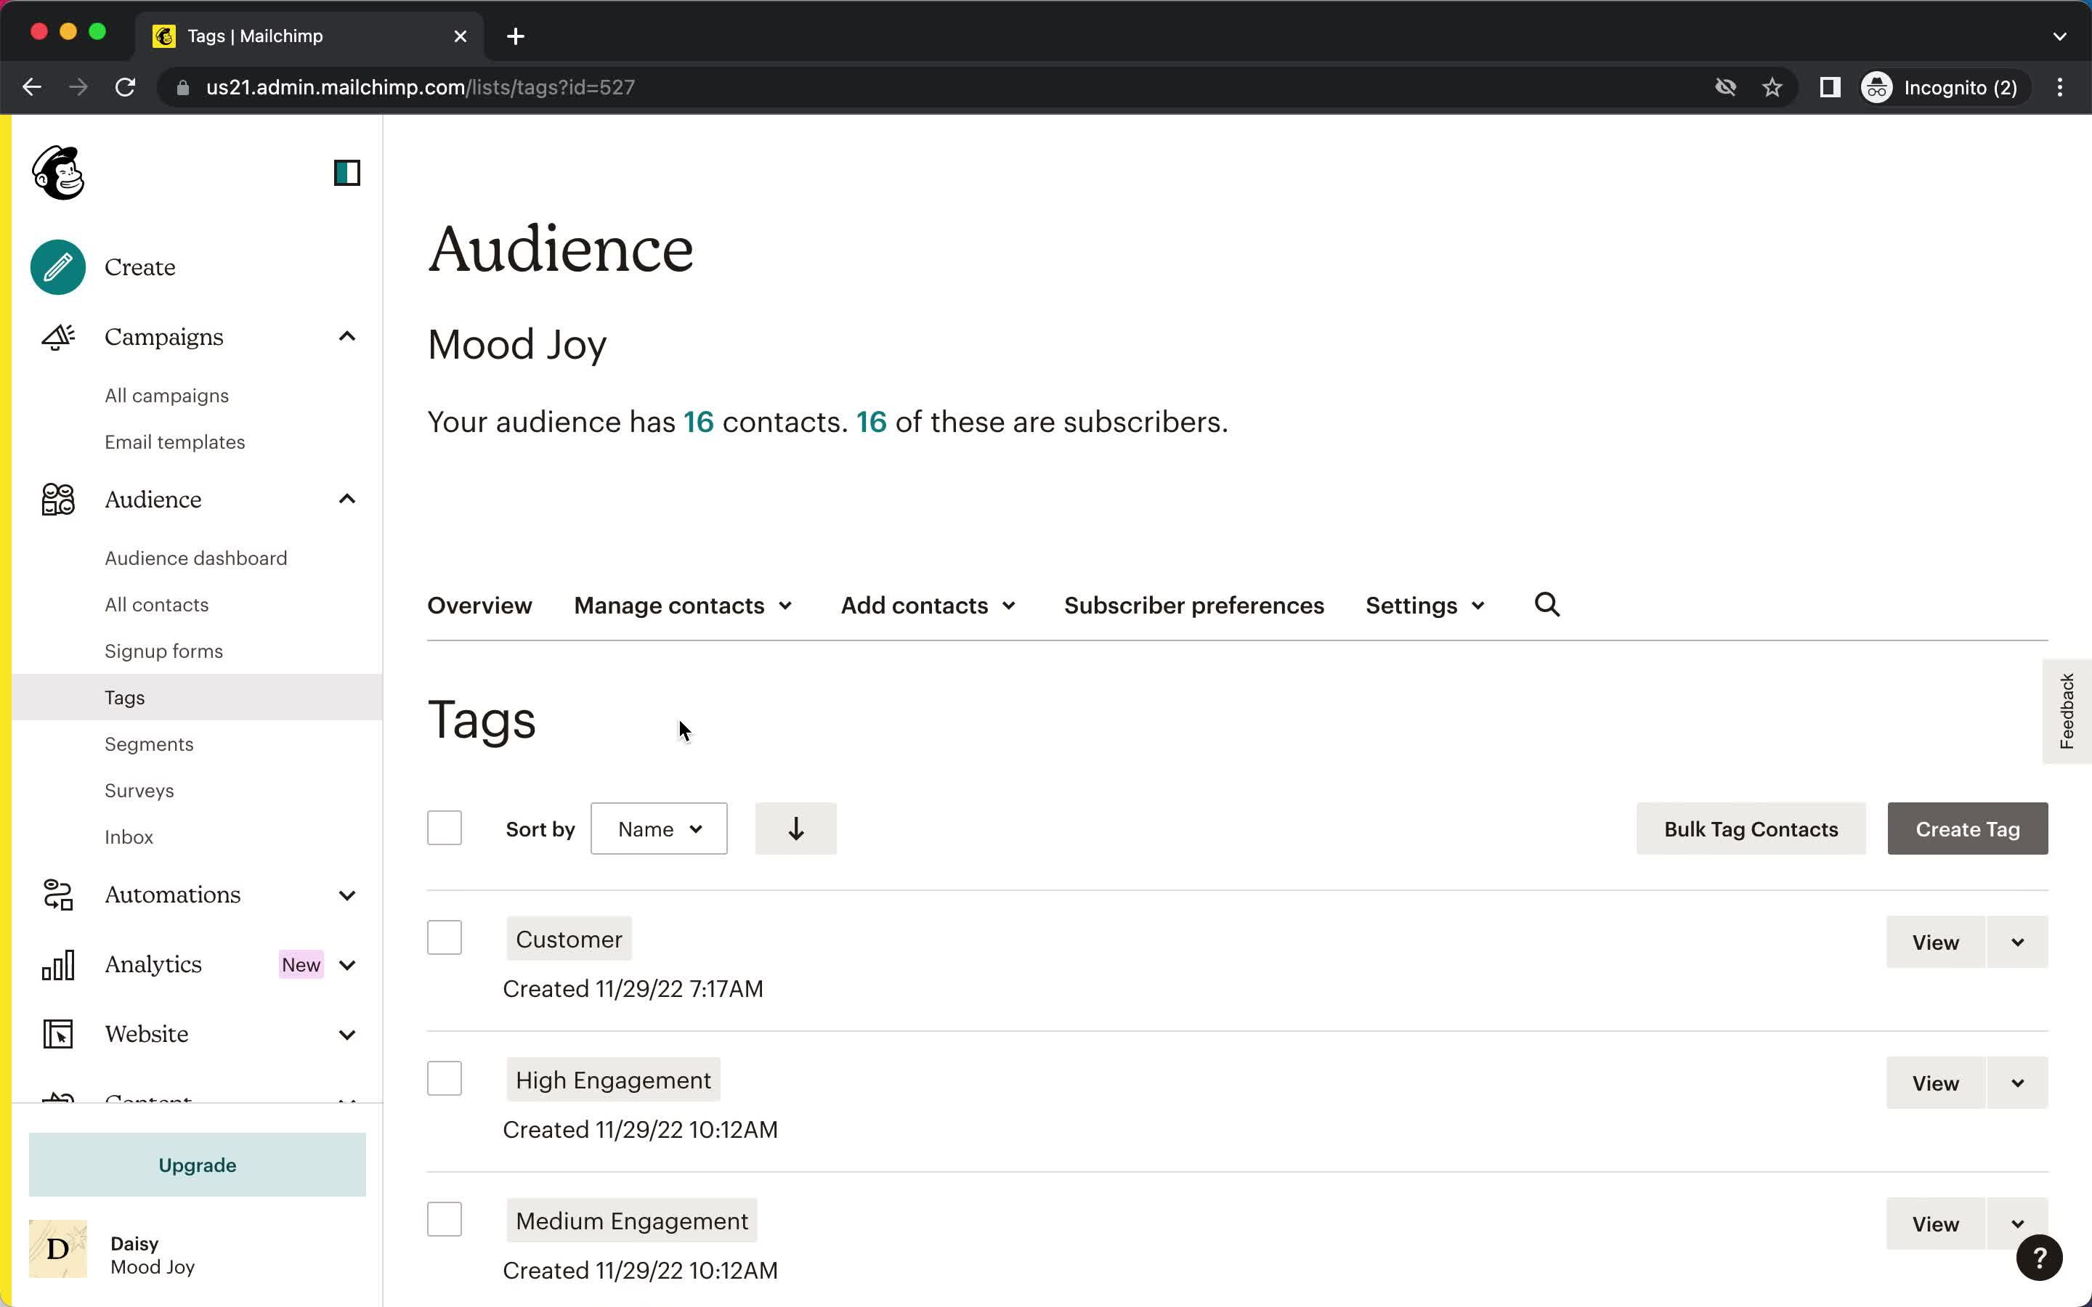This screenshot has height=1307, width=2092.
Task: Open Chrome's three-dot menu
Action: (2060, 87)
